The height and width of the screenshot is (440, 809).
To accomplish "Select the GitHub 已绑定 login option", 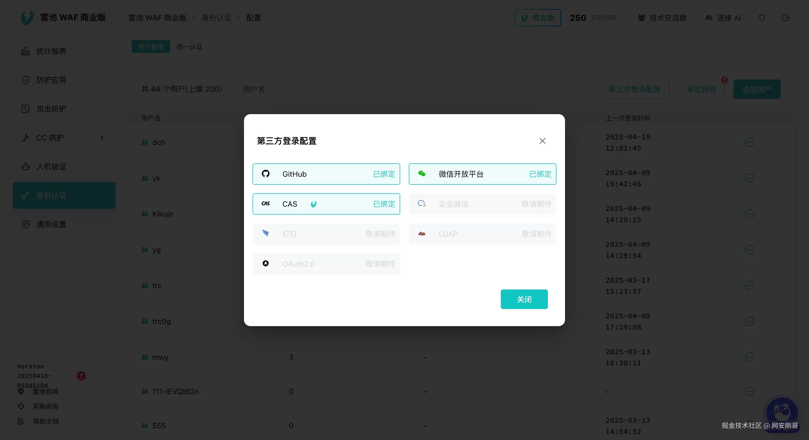I will (326, 174).
